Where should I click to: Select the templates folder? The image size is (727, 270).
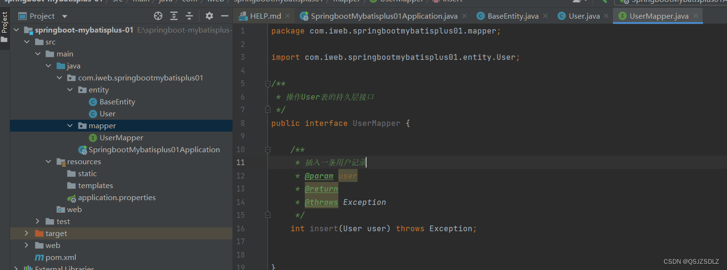point(95,186)
